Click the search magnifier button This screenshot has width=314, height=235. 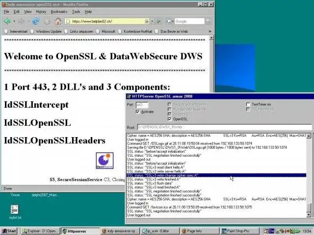point(209,21)
